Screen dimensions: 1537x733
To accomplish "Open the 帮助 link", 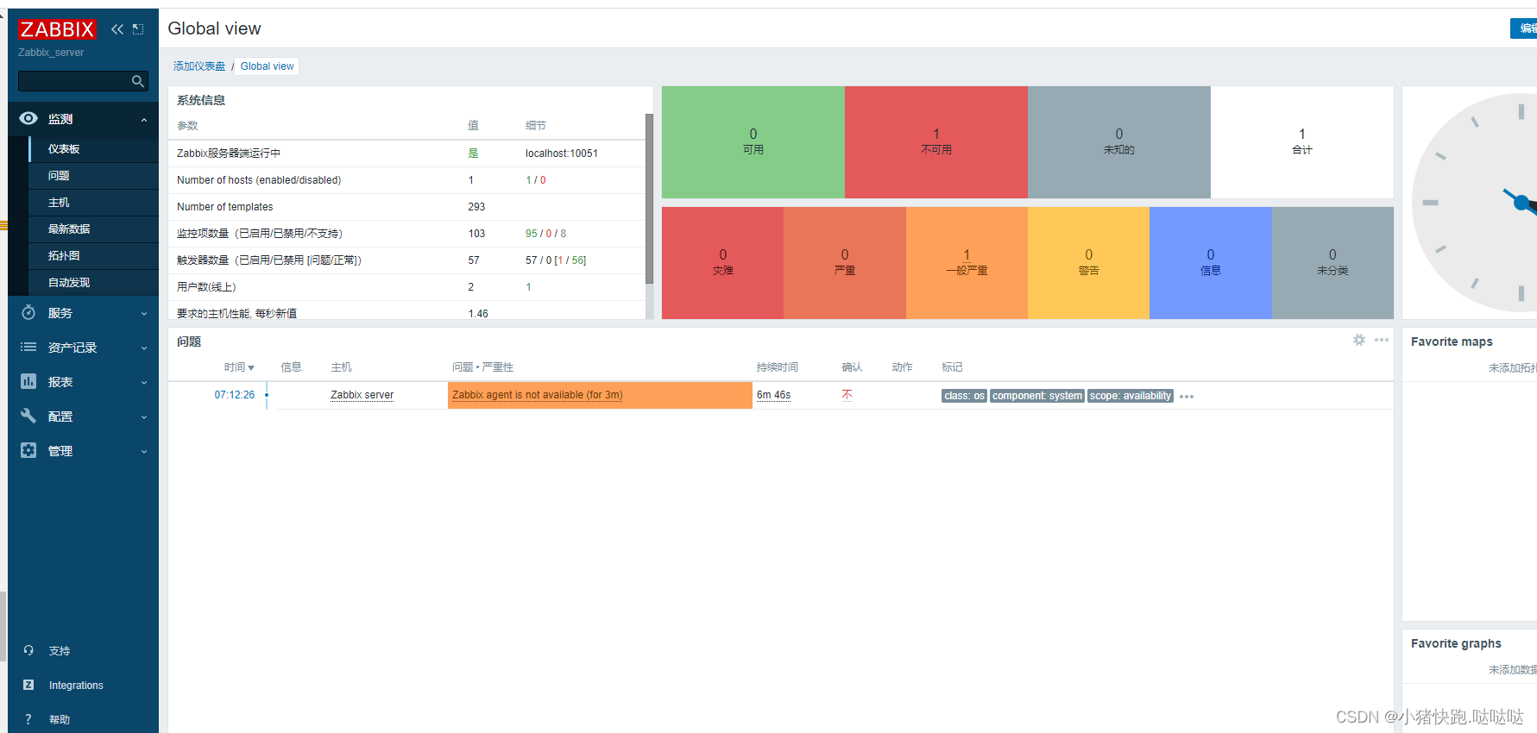I will tap(60, 720).
